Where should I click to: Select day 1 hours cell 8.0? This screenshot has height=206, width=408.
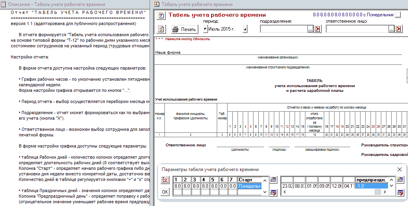178,186
